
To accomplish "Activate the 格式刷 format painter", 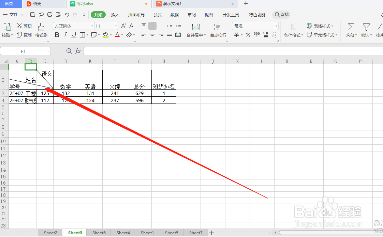I will [x=41, y=30].
